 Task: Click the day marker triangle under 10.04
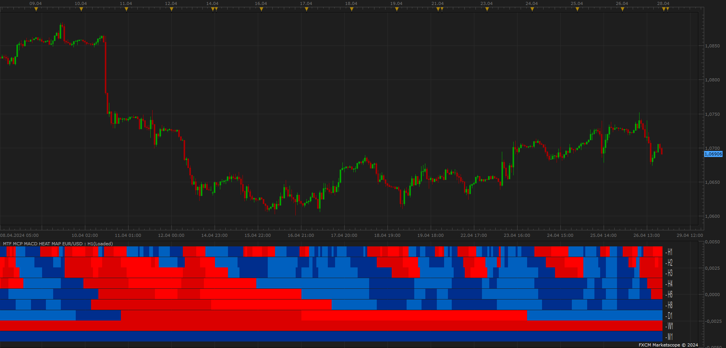pyautogui.click(x=81, y=9)
